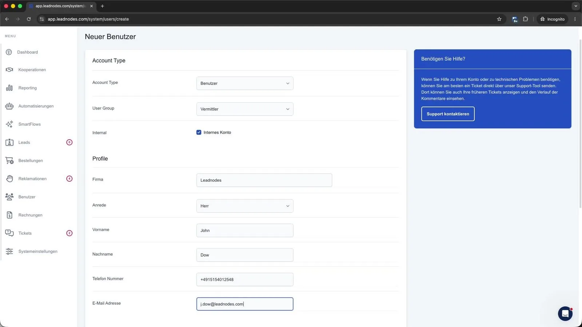582x327 pixels.
Task: Click the Nachname field containing Dow
Action: [x=245, y=255]
